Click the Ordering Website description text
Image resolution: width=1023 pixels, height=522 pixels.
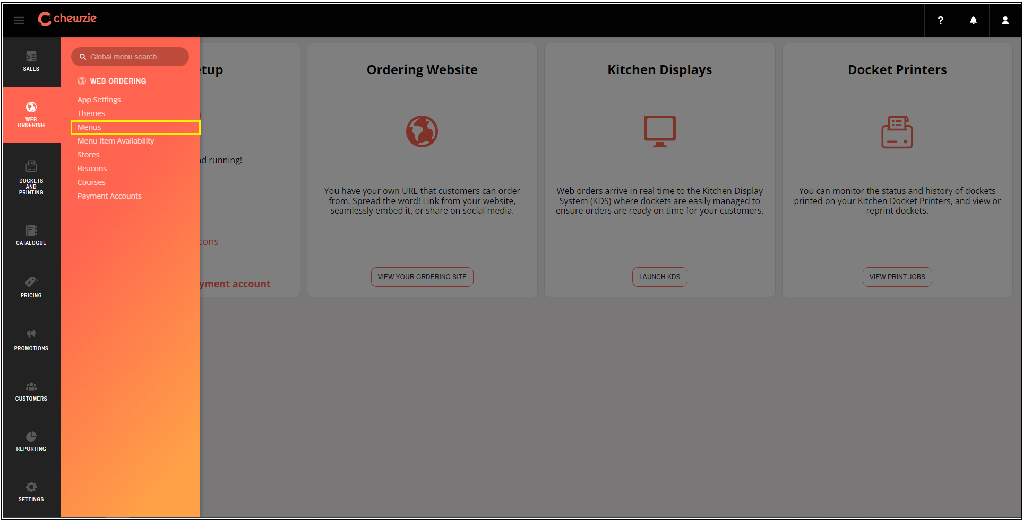click(422, 201)
